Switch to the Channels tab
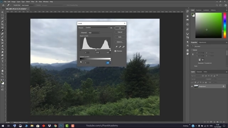The height and width of the screenshot is (128, 228). 199,72
